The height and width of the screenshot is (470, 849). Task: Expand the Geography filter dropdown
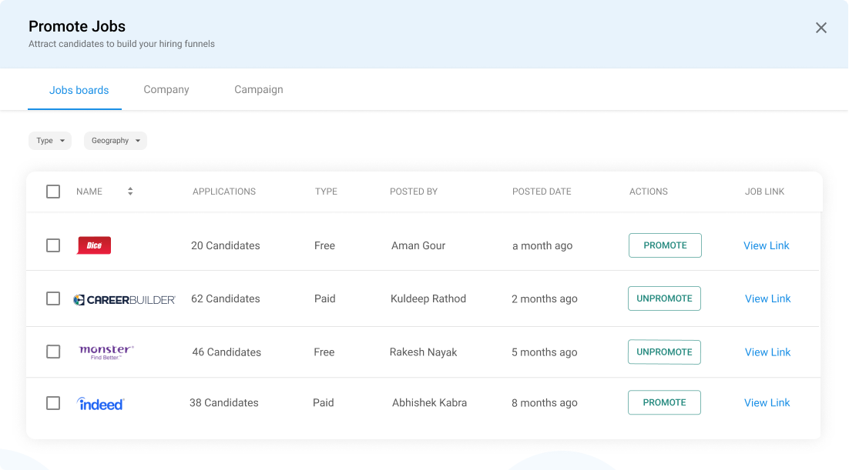[116, 141]
